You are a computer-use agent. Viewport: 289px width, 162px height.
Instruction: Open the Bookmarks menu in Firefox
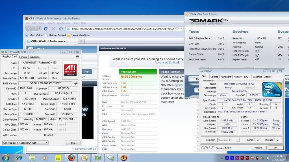(x=63, y=23)
